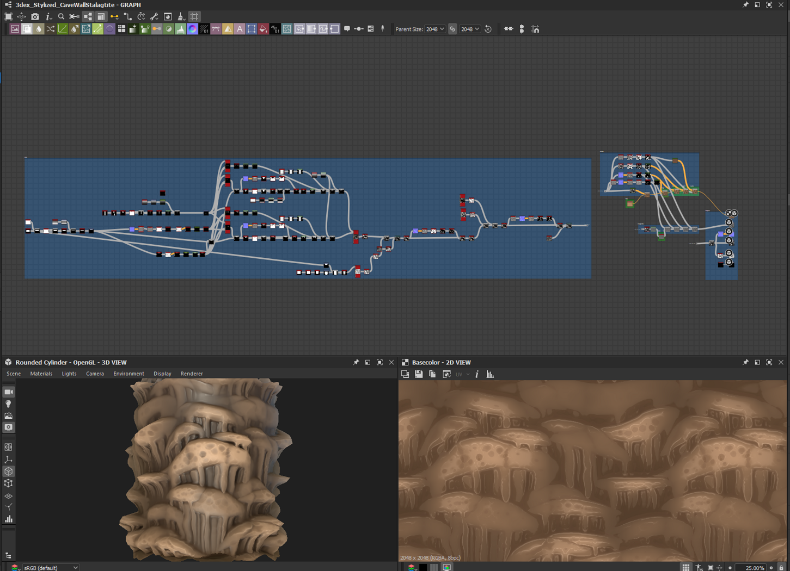Toggle the parent size ratio link
Screen dimensions: 790x571
pos(452,29)
